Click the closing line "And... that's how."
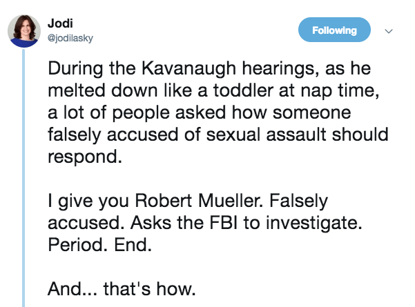 pyautogui.click(x=119, y=290)
